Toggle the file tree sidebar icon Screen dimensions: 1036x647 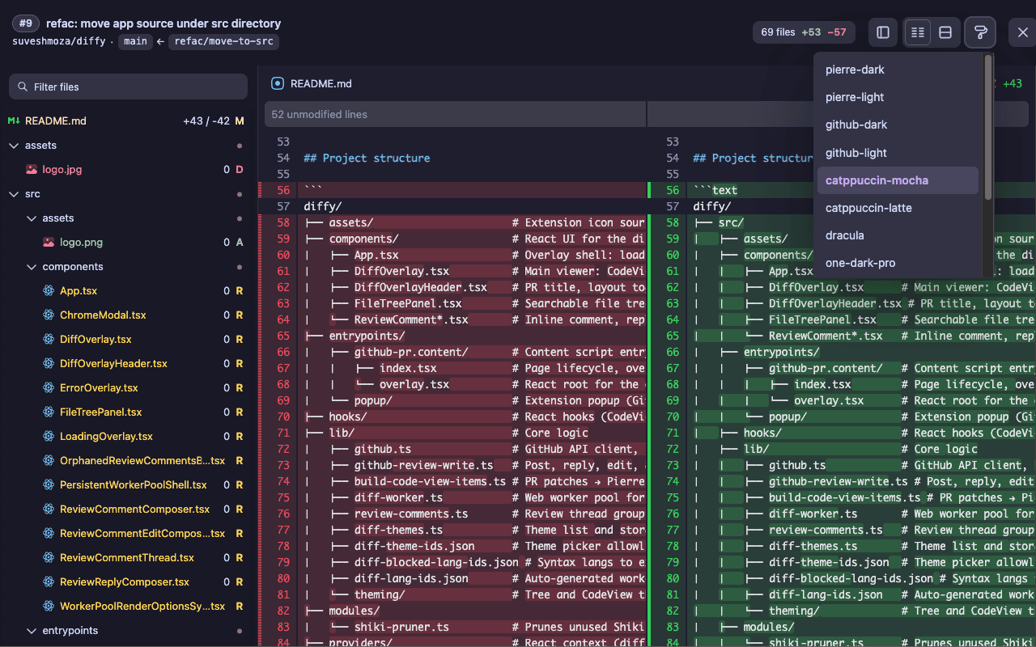[883, 32]
